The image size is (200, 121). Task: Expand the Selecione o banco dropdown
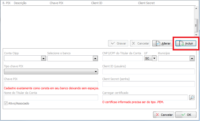click(95, 58)
